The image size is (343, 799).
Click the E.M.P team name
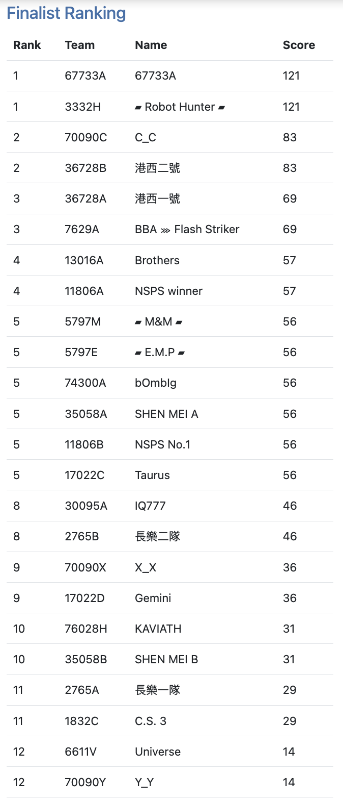(x=160, y=352)
